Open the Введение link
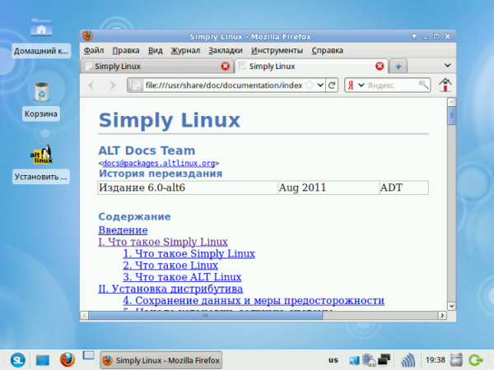Screen dimensions: 494x370 click(x=123, y=230)
